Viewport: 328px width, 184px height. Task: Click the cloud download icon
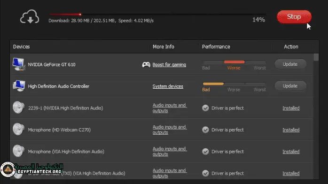click(30, 16)
